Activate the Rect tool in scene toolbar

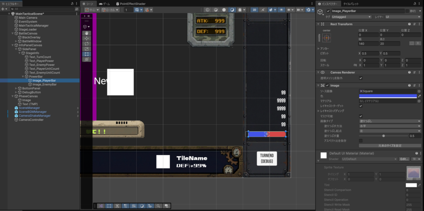[87, 54]
